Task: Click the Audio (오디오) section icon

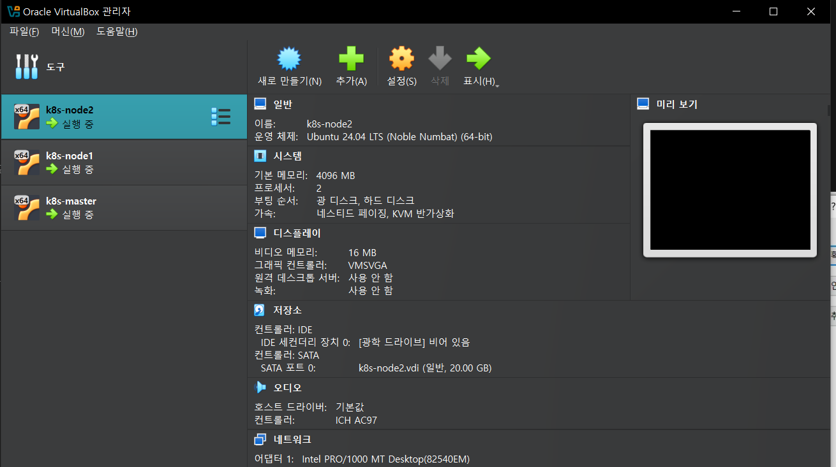Action: [x=260, y=387]
